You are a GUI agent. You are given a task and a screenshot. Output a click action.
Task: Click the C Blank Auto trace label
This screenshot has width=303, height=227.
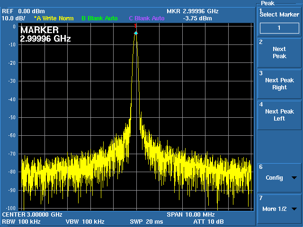147,18
